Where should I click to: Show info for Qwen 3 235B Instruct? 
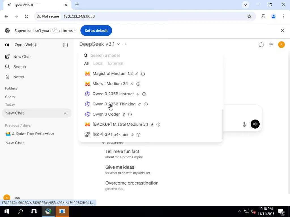tap(144, 94)
